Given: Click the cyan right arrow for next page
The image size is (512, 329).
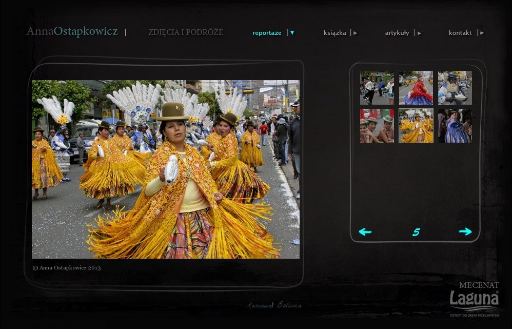Looking at the screenshot, I should [465, 232].
